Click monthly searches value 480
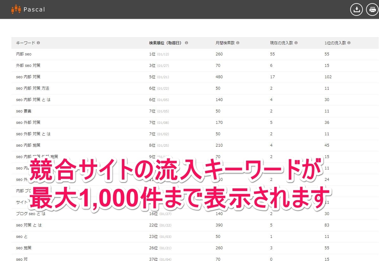The image size is (379, 261). pos(219,77)
